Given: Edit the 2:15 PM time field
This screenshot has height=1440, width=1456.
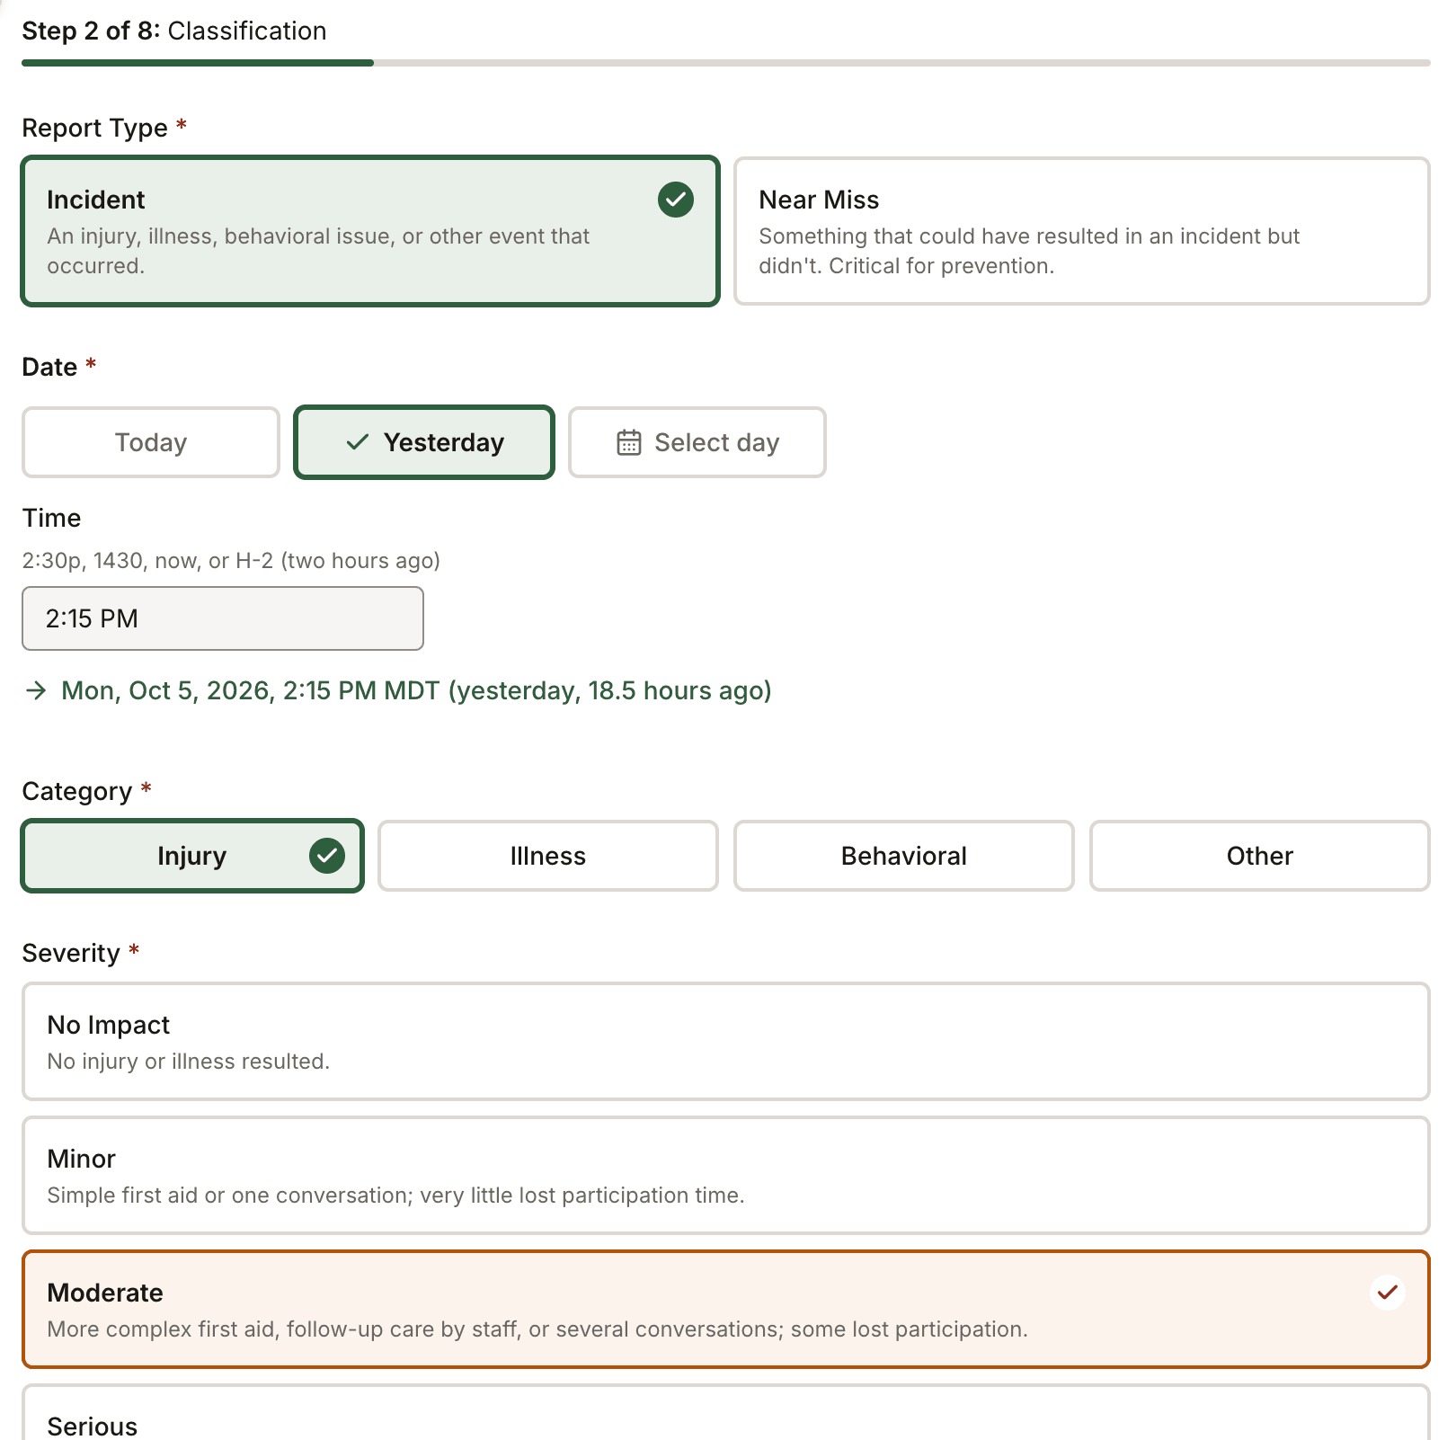Looking at the screenshot, I should click(x=223, y=618).
